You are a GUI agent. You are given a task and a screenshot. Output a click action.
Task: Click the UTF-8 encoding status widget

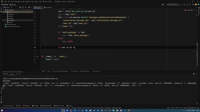[x=177, y=108]
